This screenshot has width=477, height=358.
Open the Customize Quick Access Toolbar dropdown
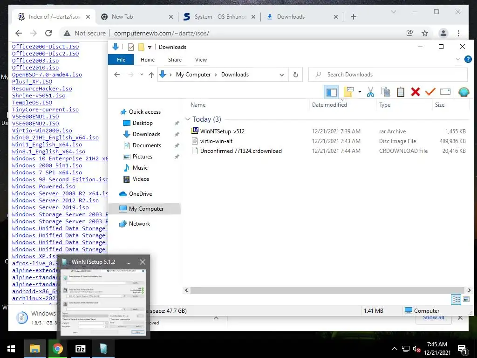pyautogui.click(x=150, y=47)
